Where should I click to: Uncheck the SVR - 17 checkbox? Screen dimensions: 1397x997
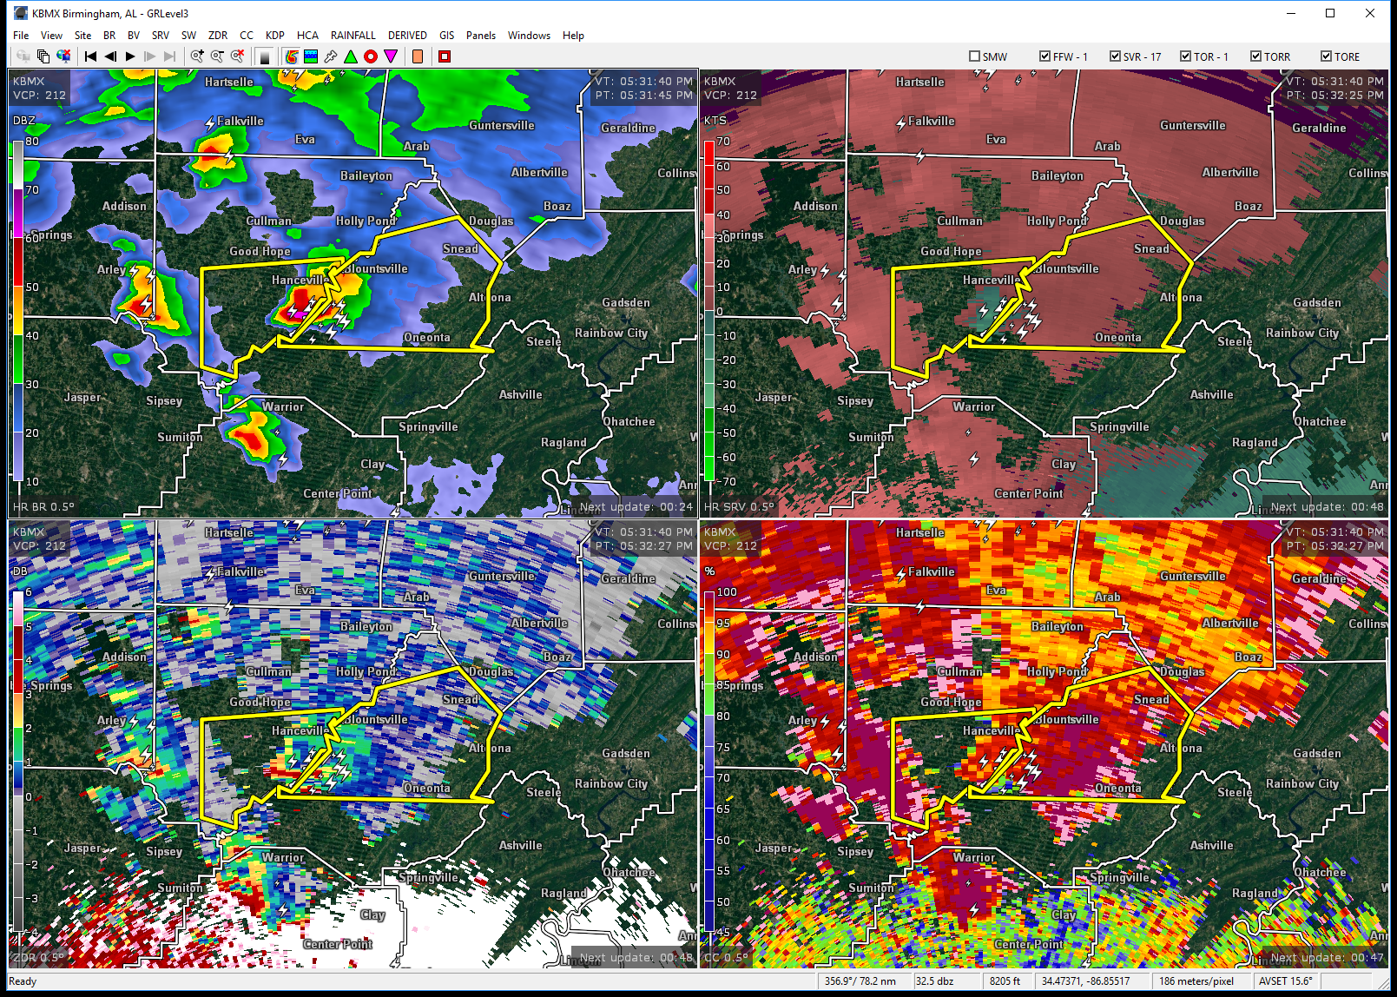click(x=1115, y=56)
